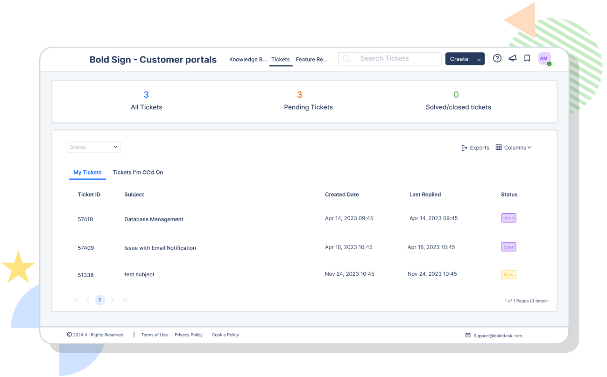The image size is (607, 377).
Task: Open the help question mark icon
Action: 497,58
